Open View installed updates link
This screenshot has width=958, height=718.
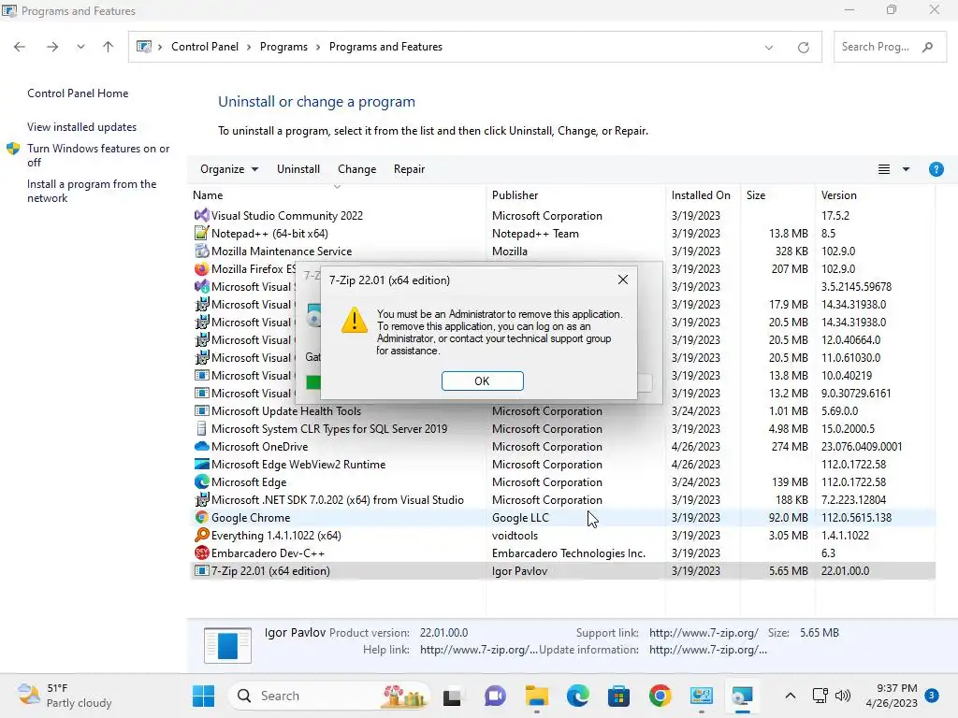pos(82,127)
